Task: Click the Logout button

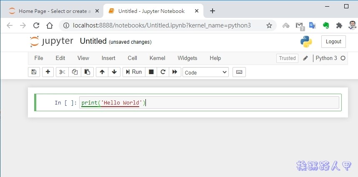Action: coord(333,42)
